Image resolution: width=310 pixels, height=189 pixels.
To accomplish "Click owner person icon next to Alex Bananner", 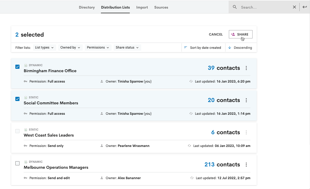I will click(102, 178).
